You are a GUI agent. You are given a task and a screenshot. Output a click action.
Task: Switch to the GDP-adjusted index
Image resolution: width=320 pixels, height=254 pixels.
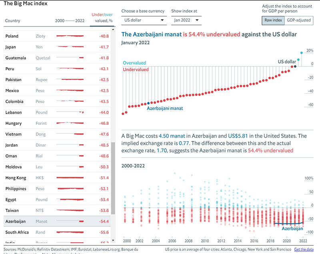(x=298, y=20)
